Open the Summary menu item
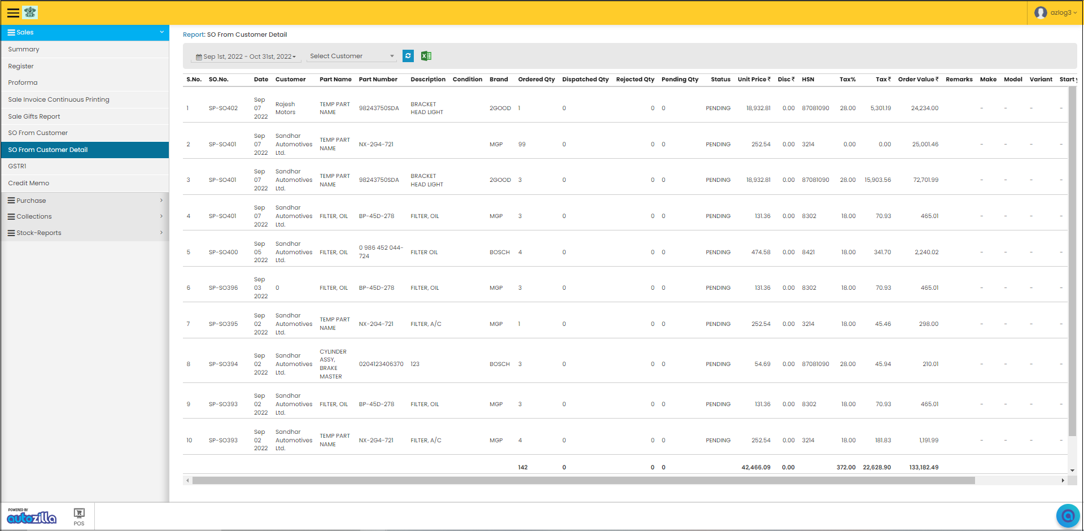This screenshot has height=531, width=1084. click(x=85, y=49)
